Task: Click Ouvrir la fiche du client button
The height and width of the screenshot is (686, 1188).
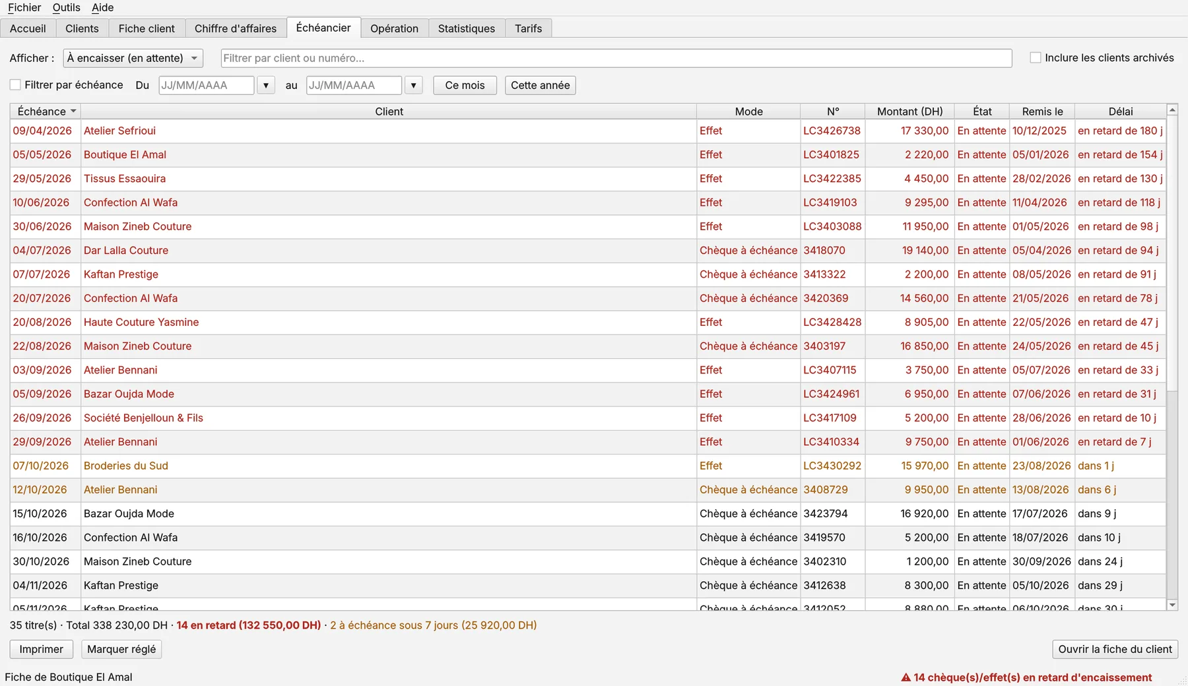Action: tap(1115, 649)
